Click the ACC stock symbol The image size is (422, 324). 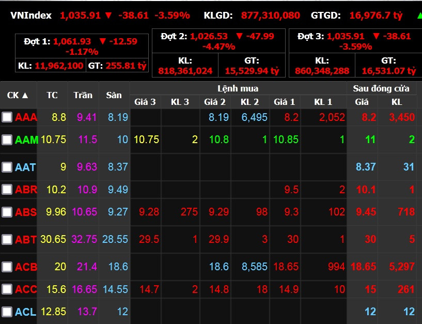pyautogui.click(x=26, y=289)
